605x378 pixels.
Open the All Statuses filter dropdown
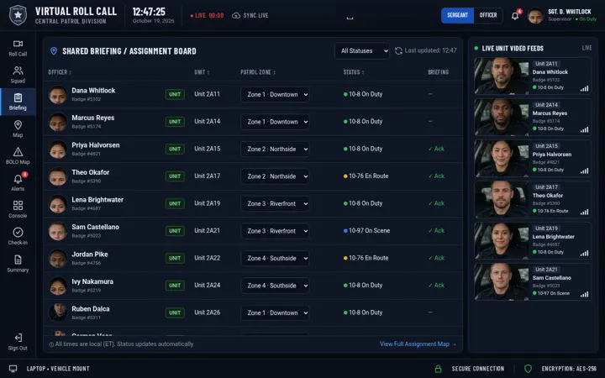[x=362, y=50]
